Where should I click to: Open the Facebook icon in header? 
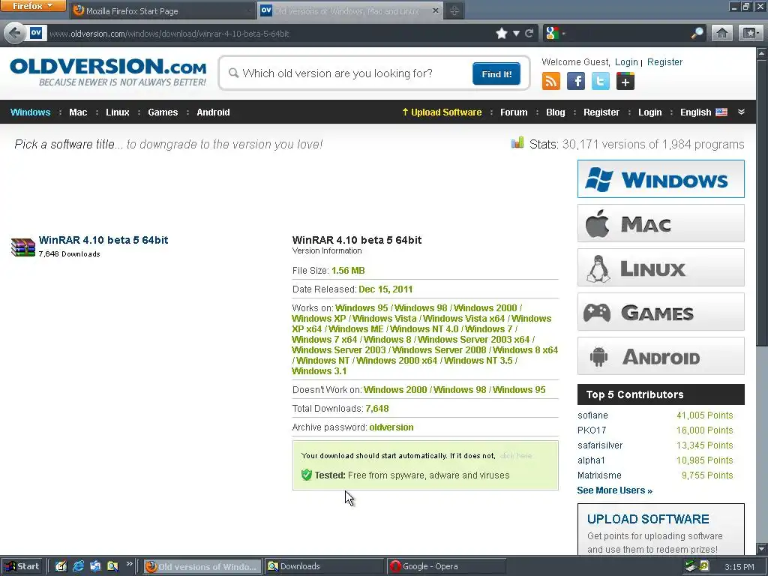point(576,81)
